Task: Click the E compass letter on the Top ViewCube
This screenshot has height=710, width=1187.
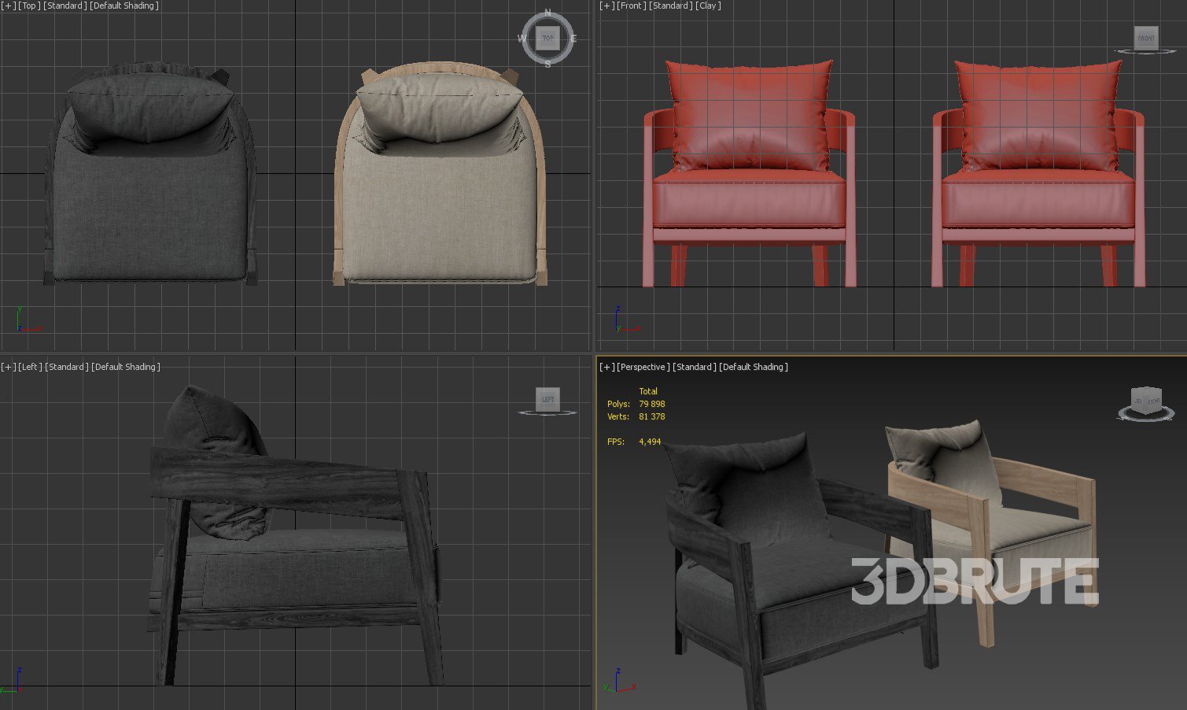Action: click(x=573, y=39)
